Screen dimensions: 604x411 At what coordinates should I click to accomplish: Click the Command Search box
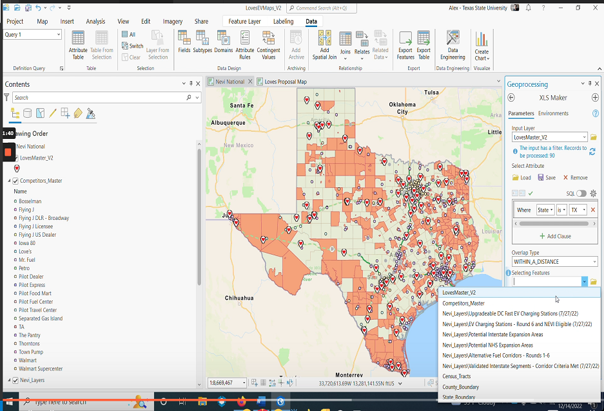tap(322, 8)
